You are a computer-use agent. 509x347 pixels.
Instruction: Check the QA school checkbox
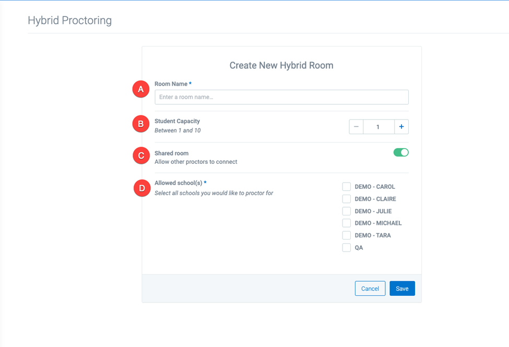[347, 248]
